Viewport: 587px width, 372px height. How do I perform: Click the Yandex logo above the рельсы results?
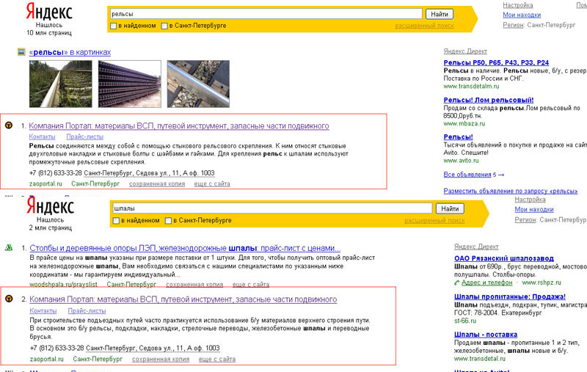[49, 12]
